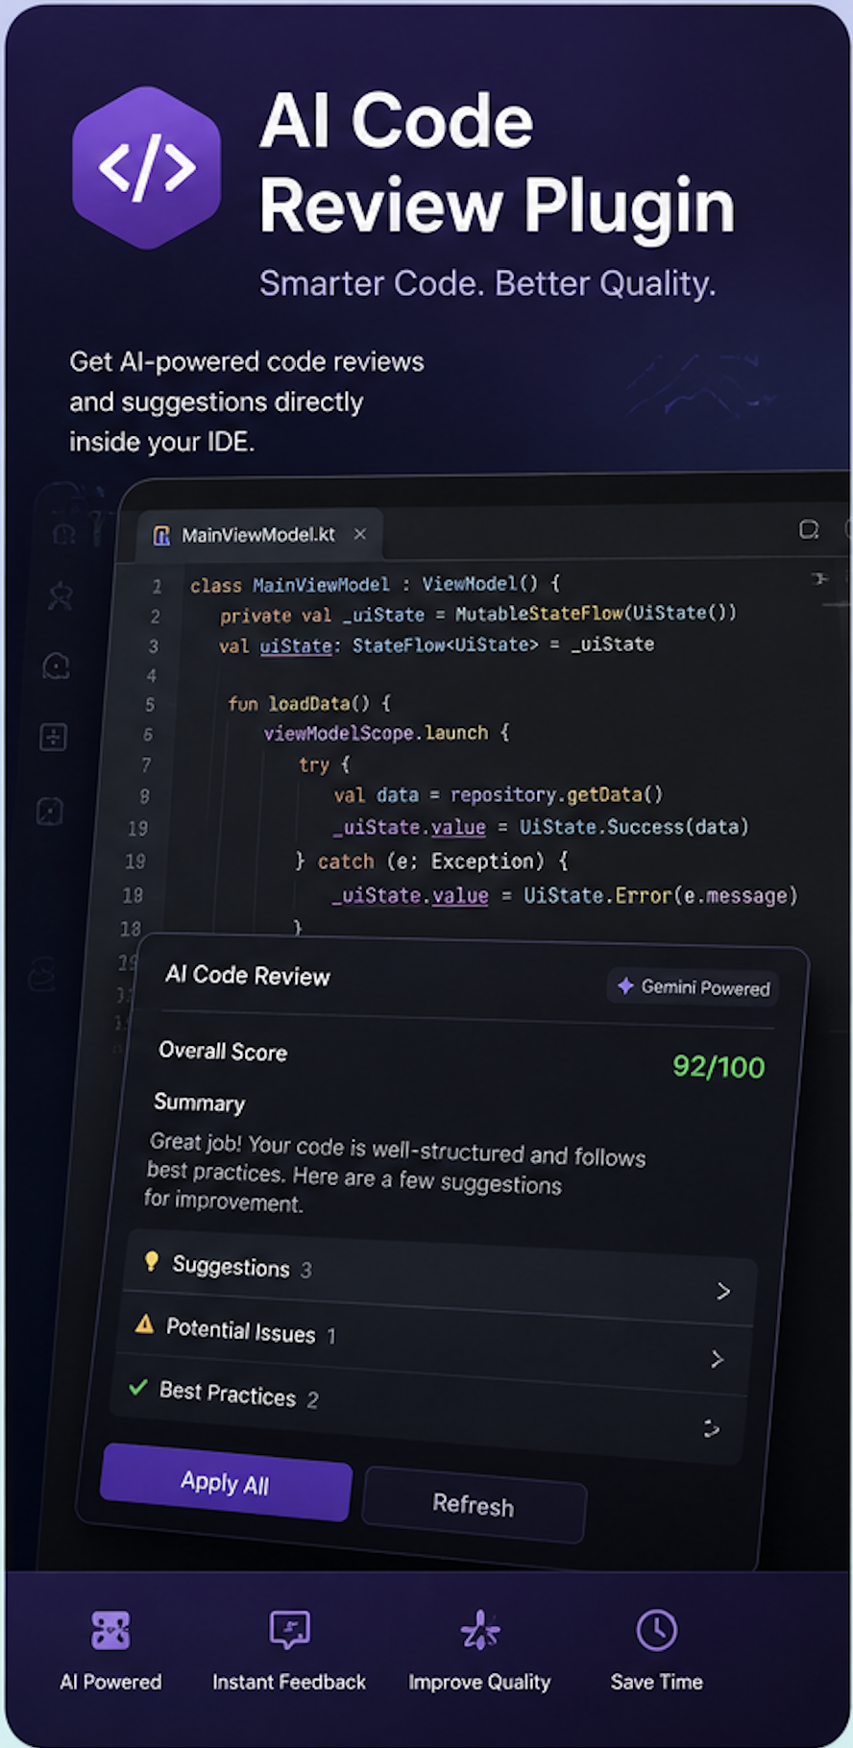Click the "catch (e: Exception)" code line
This screenshot has height=1748, width=853.
(431, 861)
